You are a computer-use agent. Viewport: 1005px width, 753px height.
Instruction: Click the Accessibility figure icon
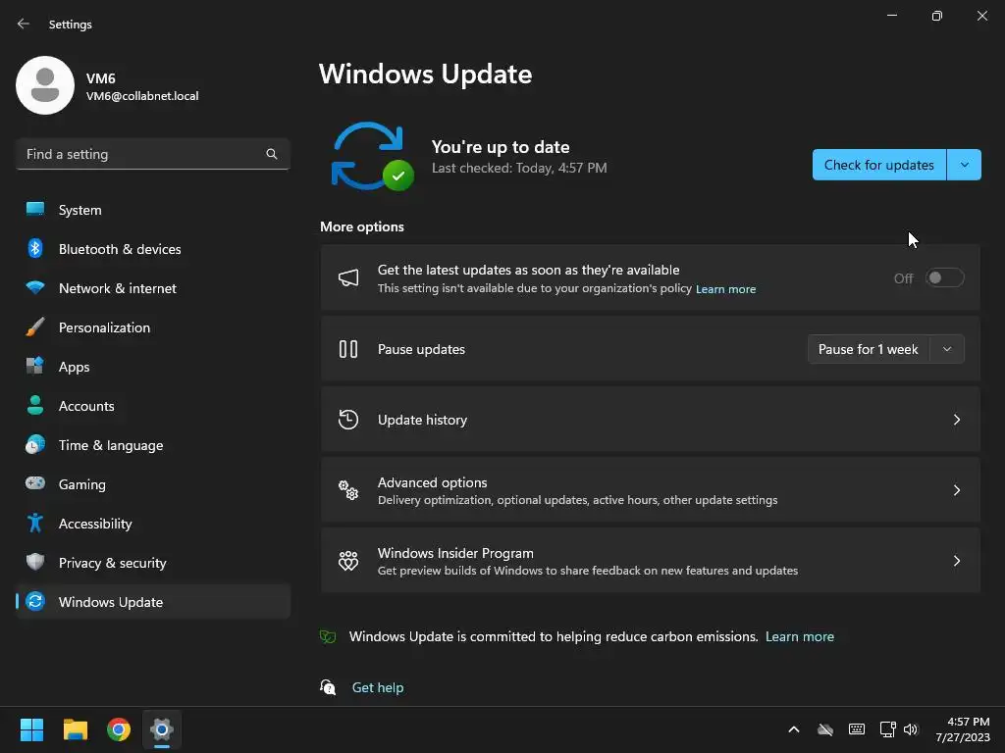pos(35,523)
